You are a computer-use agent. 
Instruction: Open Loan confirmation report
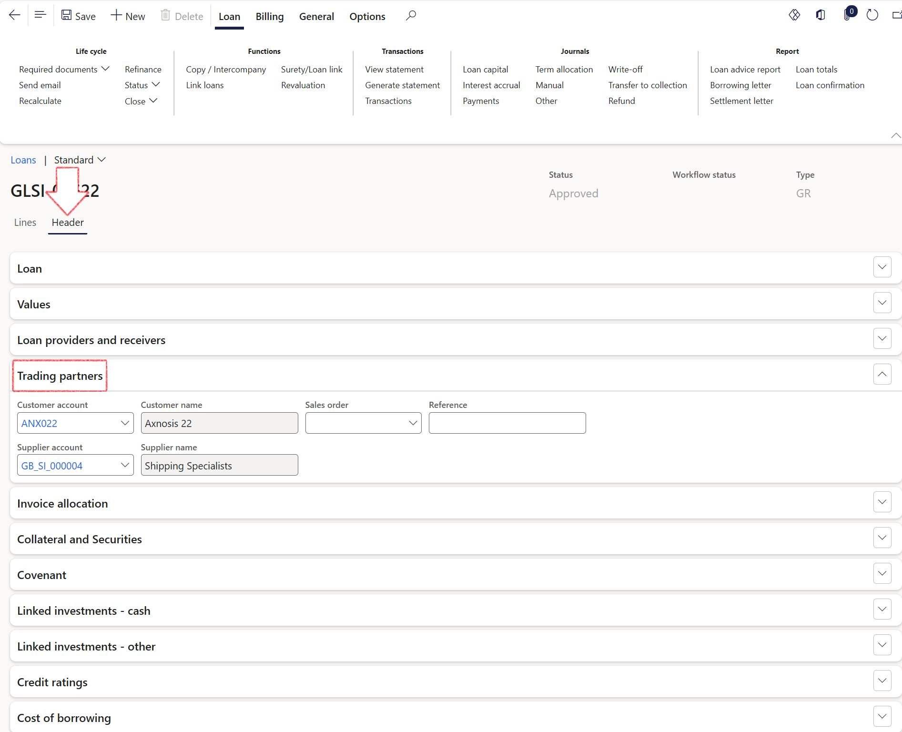pos(830,85)
